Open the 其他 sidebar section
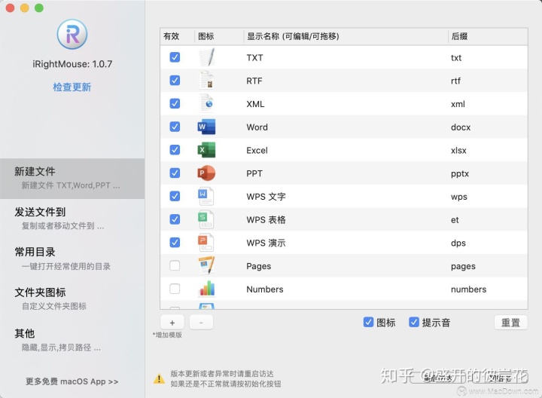Screen dimensions: 542x398 pyautogui.click(x=72, y=340)
